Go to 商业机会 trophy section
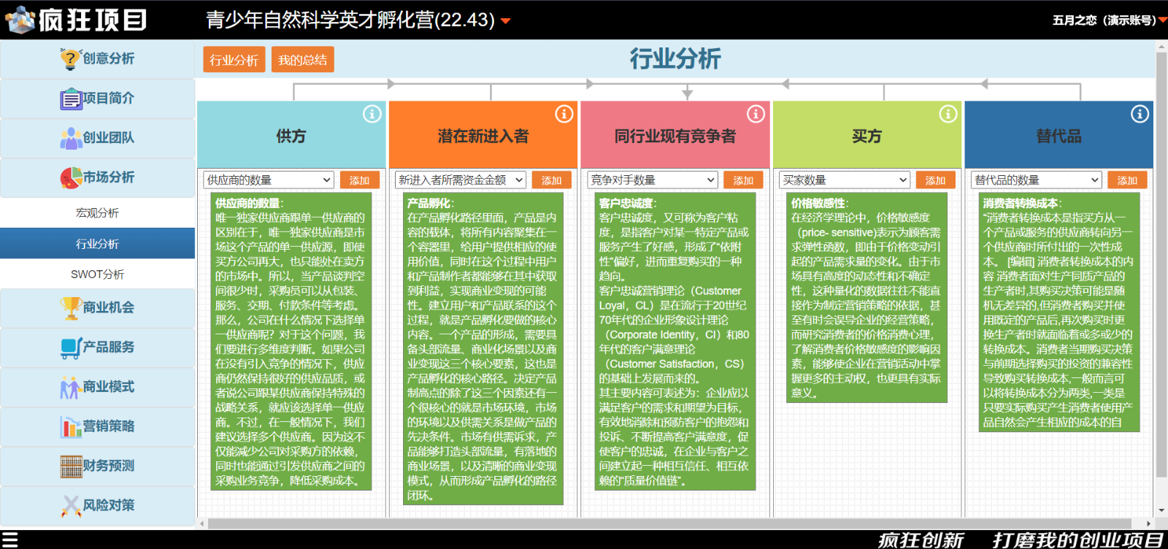Screen dimensions: 1168x549 tap(98, 307)
